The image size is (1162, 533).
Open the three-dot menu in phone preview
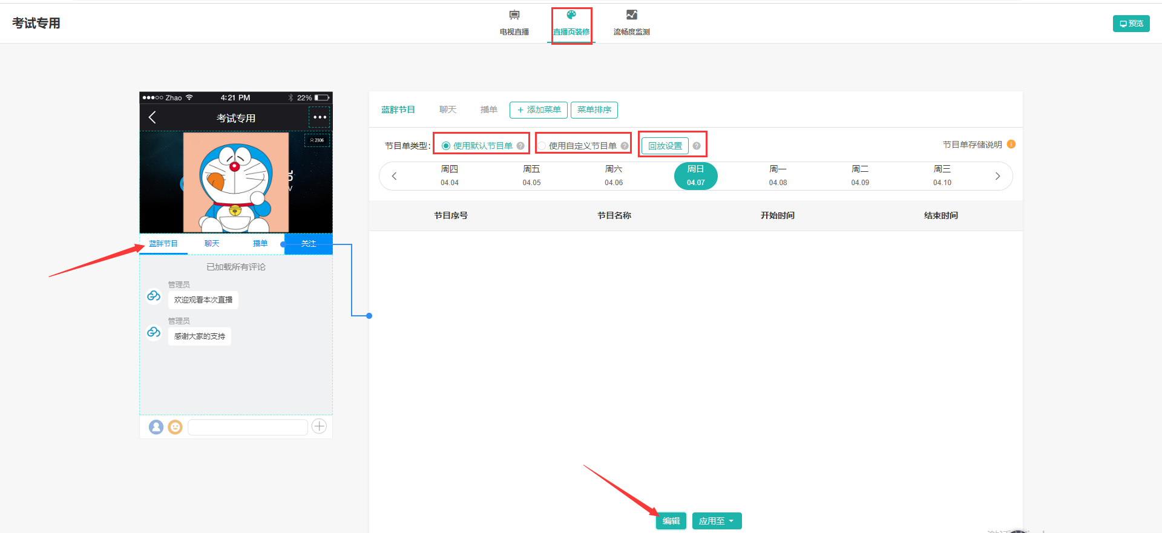coord(320,117)
